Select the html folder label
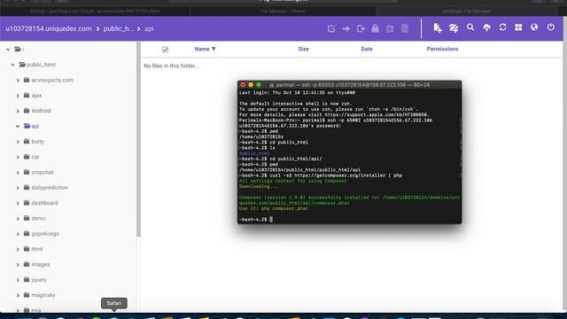567x319 pixels. point(37,249)
